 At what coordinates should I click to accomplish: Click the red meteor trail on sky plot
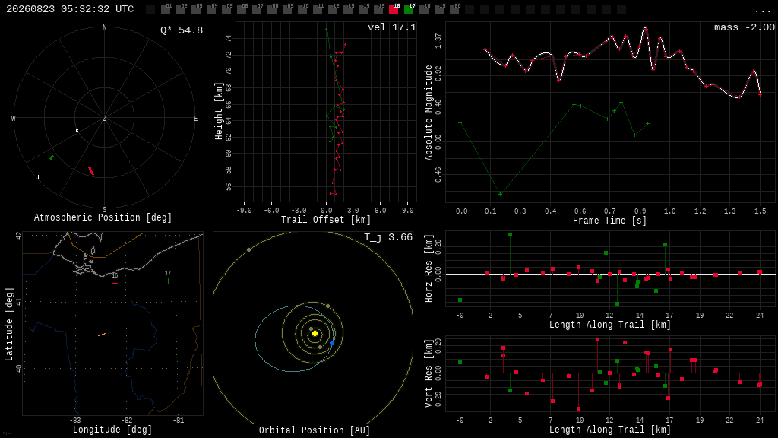pyautogui.click(x=91, y=171)
